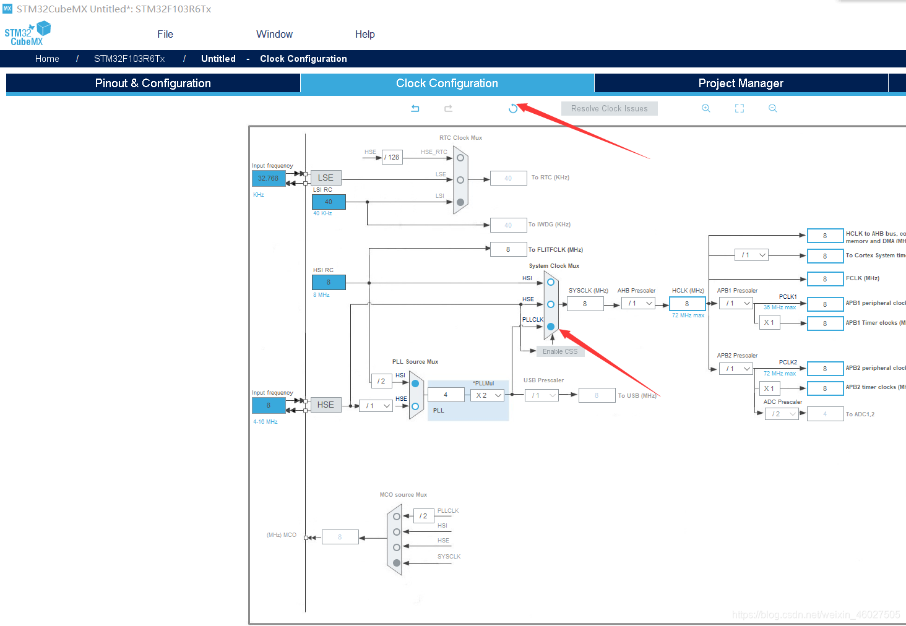Redo the clock change
The height and width of the screenshot is (626, 906).
(449, 108)
